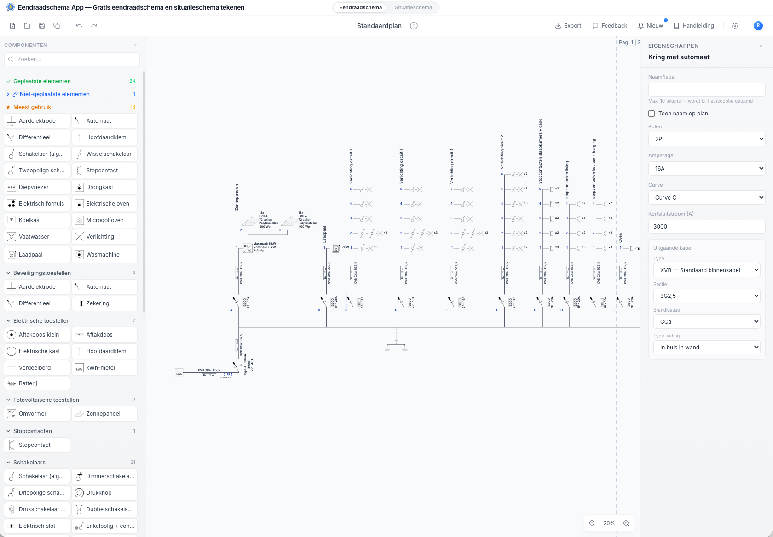Pick the Differentieel component under Meest gebruikt

point(37,137)
